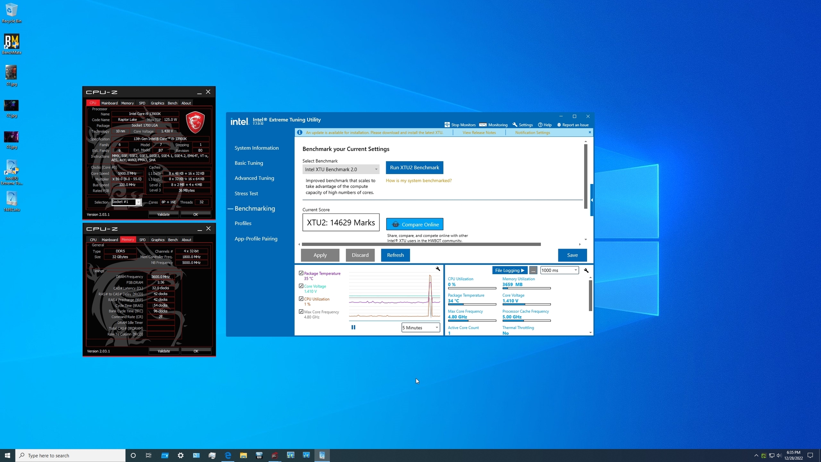Open XTU Settings wrench in header
Viewport: 821px width, 462px height.
523,125
